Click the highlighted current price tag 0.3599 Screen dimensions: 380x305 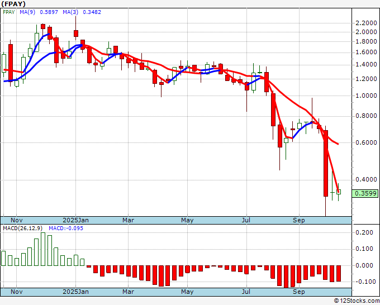(x=365, y=193)
